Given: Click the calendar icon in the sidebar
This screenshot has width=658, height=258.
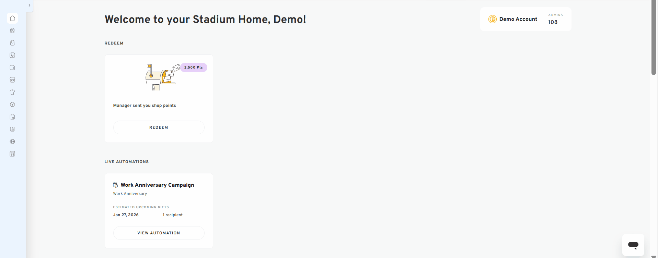Looking at the screenshot, I should pyautogui.click(x=12, y=117).
